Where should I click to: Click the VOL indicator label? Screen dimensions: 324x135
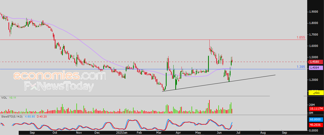[x=4, y=98]
